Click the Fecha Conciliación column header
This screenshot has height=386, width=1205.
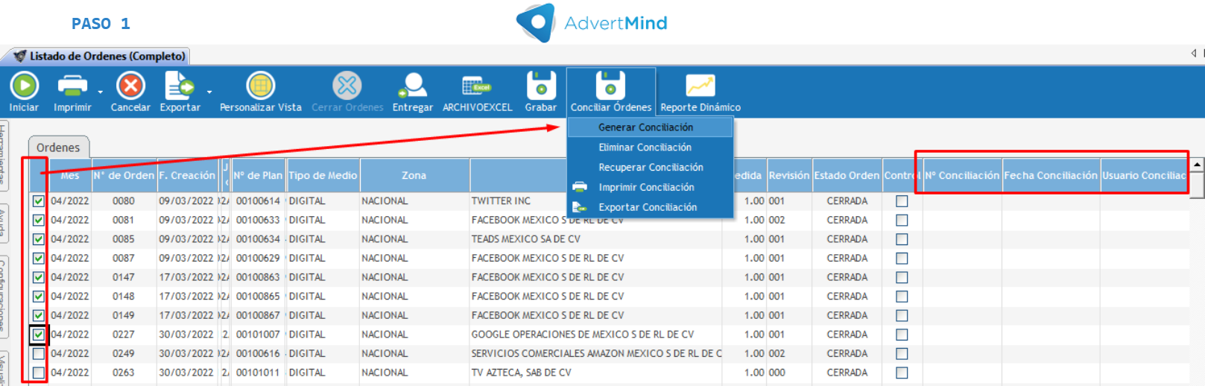pos(1051,176)
